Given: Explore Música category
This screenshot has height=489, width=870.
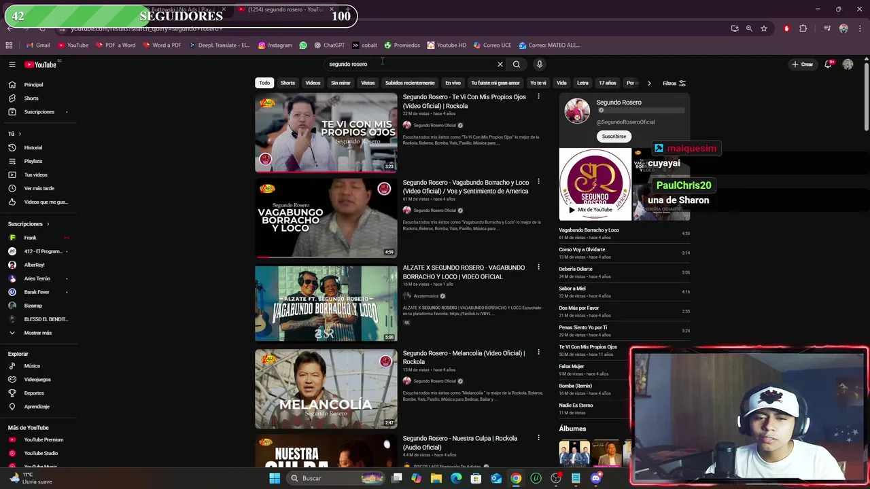Looking at the screenshot, I should [x=32, y=366].
